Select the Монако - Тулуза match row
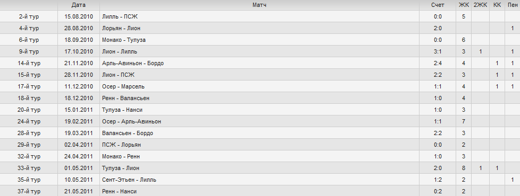520x196 pixels. point(260,40)
